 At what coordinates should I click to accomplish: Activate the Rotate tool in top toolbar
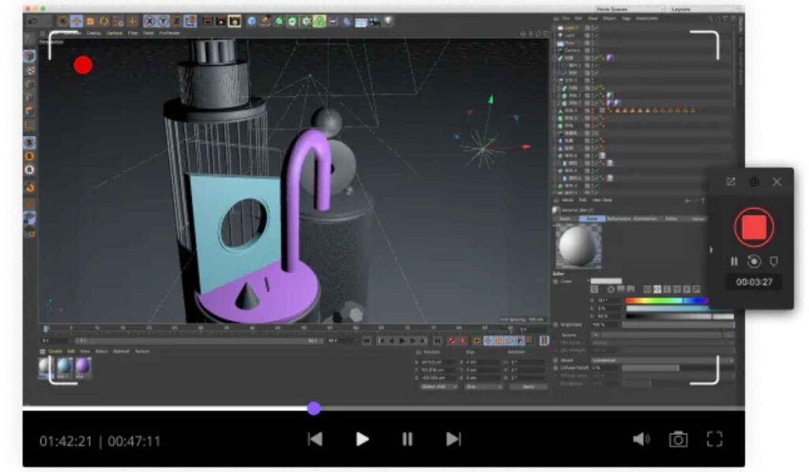click(104, 21)
